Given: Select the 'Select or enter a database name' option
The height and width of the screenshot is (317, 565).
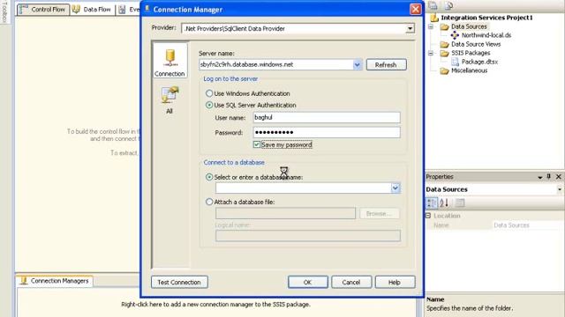Looking at the screenshot, I should click(x=209, y=177).
